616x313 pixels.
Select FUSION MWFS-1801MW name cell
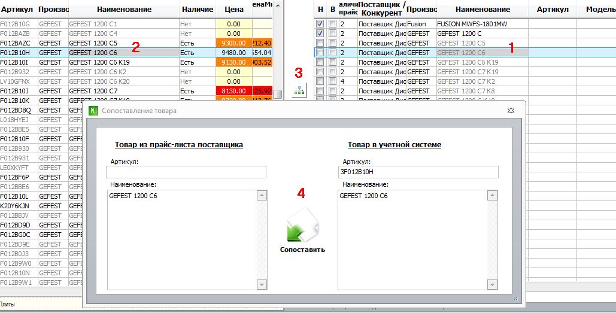483,24
